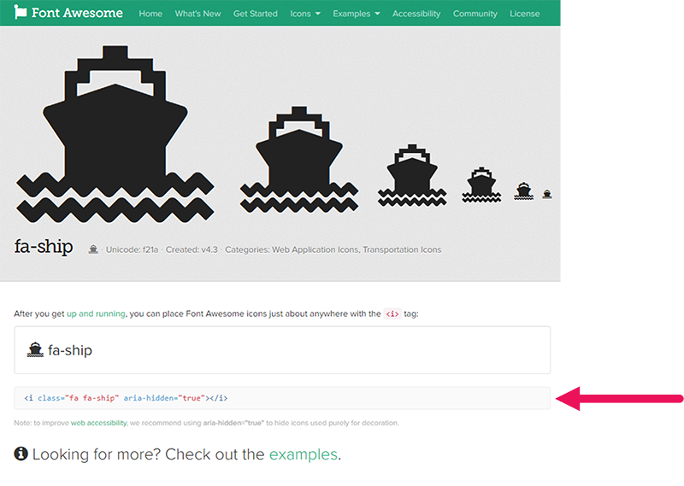
Task: Expand the Icons dropdown menu
Action: 305,14
